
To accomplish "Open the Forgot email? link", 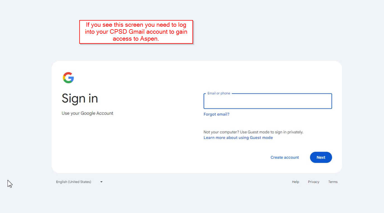I will point(216,114).
